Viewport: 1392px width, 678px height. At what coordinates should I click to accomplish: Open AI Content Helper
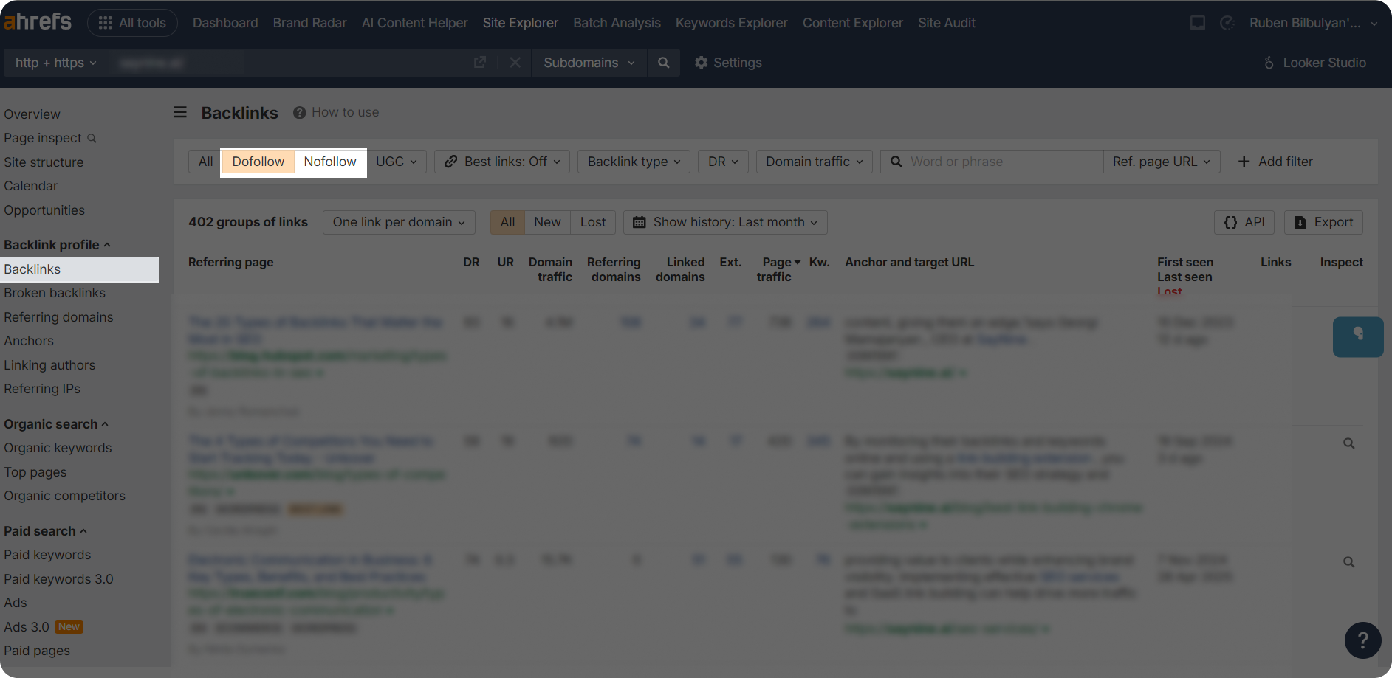415,23
